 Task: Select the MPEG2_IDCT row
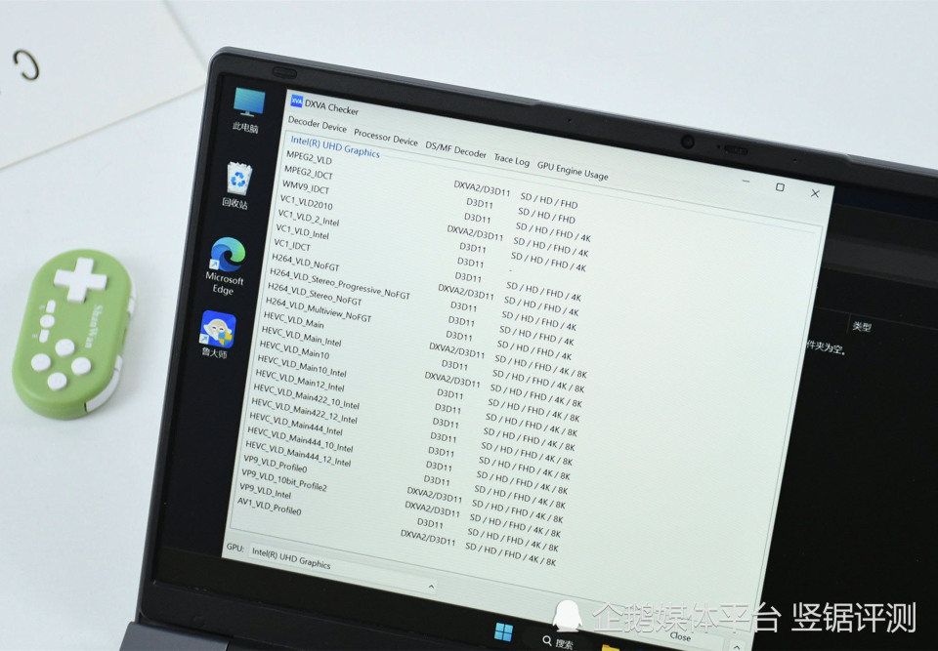(308, 173)
